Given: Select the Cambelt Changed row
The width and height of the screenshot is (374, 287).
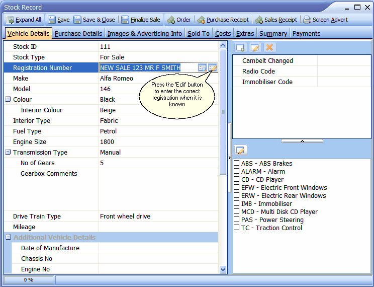Looking at the screenshot, I should [302, 61].
